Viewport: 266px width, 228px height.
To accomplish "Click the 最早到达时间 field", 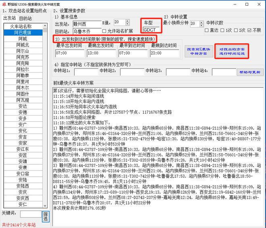I will coord(133,53).
